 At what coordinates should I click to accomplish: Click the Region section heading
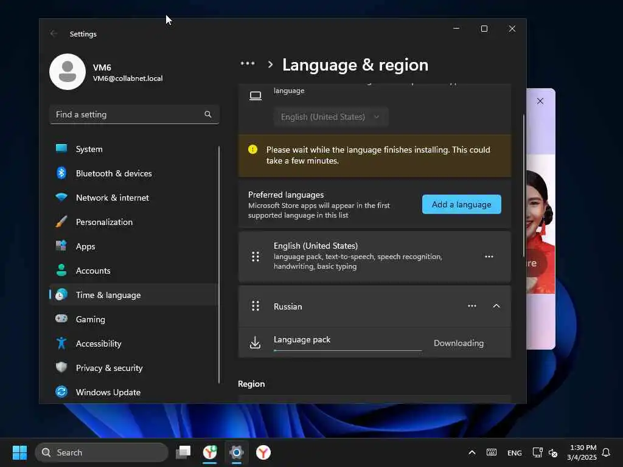click(251, 384)
